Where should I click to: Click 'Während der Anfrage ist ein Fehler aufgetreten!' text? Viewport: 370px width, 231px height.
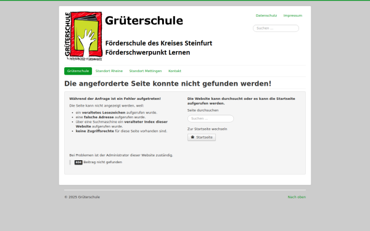(115, 99)
